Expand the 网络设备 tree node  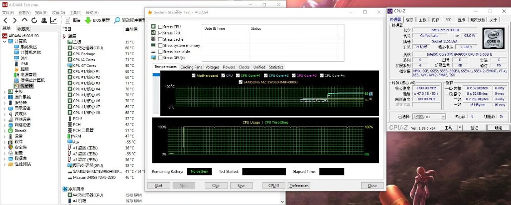click(x=4, y=125)
